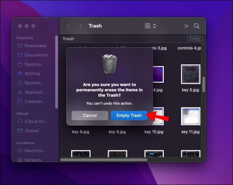Click the Empty Trash button
Image resolution: width=233 pixels, height=185 pixels.
coord(129,115)
